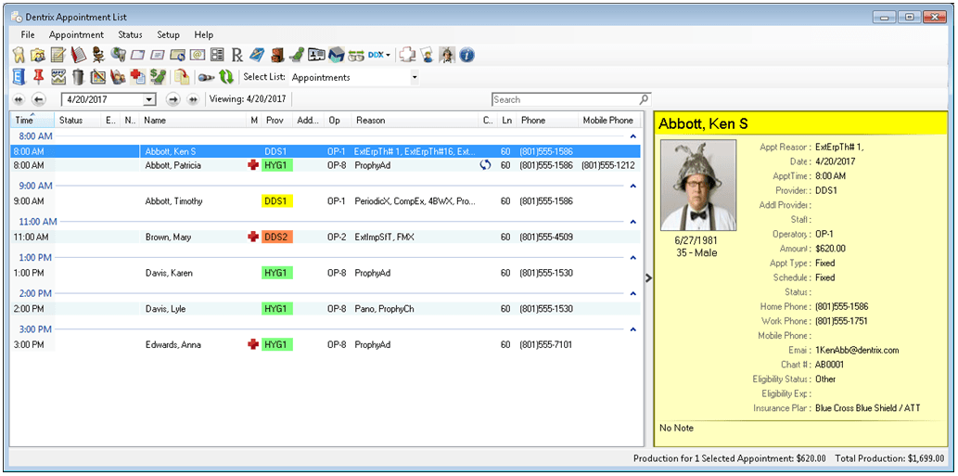Click the ID card toolbar icon

pyautogui.click(x=316, y=55)
